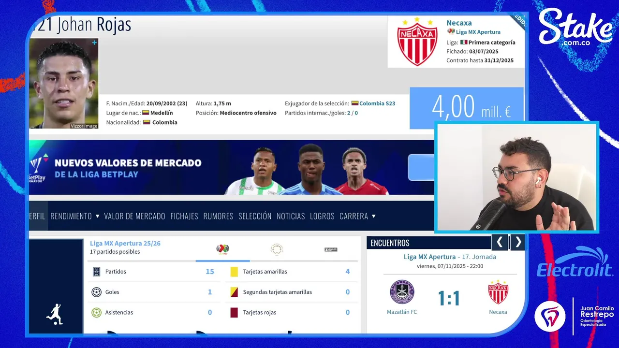Click the Goles football icon

pos(96,292)
